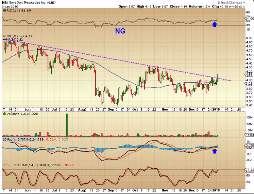Click the 4.14 last price tag on right axis
This screenshot has height=194, width=254.
[249, 75]
